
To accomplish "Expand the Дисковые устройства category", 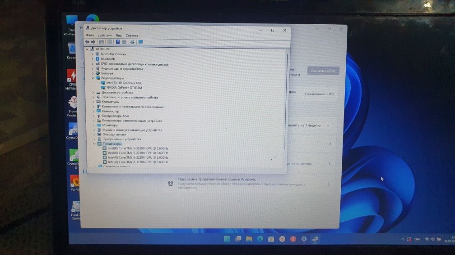I will point(93,93).
